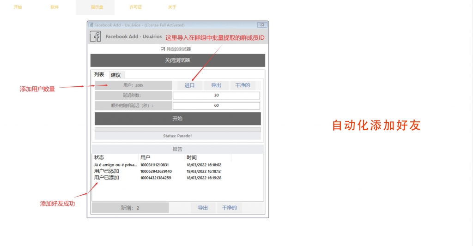This screenshot has height=246, width=473.
Task: Close the Facebook Add dialog window
Action: (262, 25)
